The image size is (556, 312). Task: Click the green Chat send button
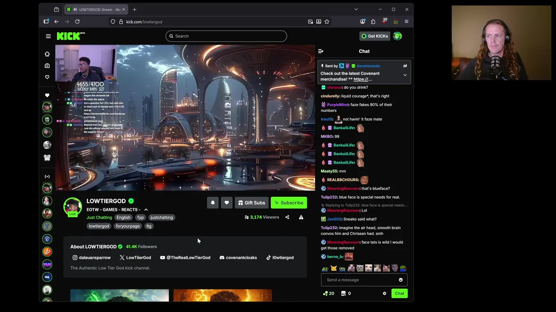click(x=399, y=294)
